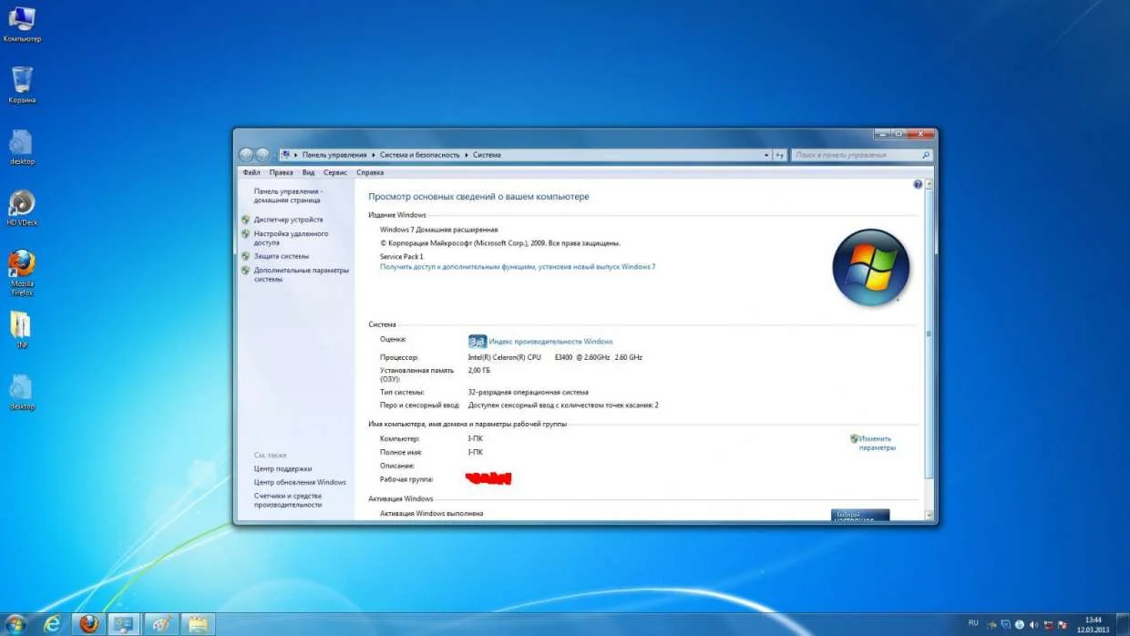Screen dimensions: 1130x636
Task: Open the Справка menu
Action: (x=369, y=172)
